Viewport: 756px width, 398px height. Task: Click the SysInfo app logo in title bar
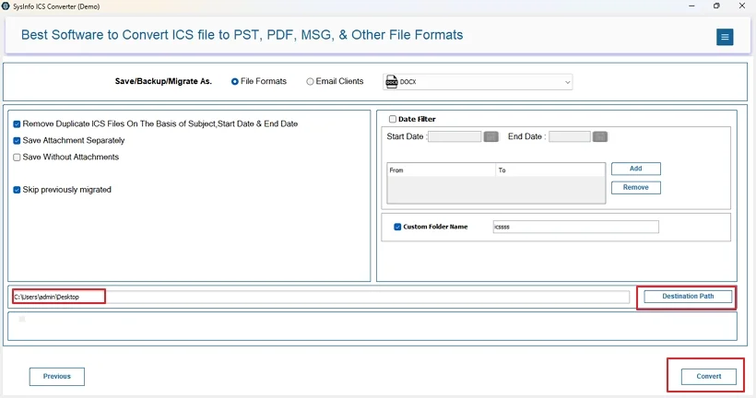[6, 6]
